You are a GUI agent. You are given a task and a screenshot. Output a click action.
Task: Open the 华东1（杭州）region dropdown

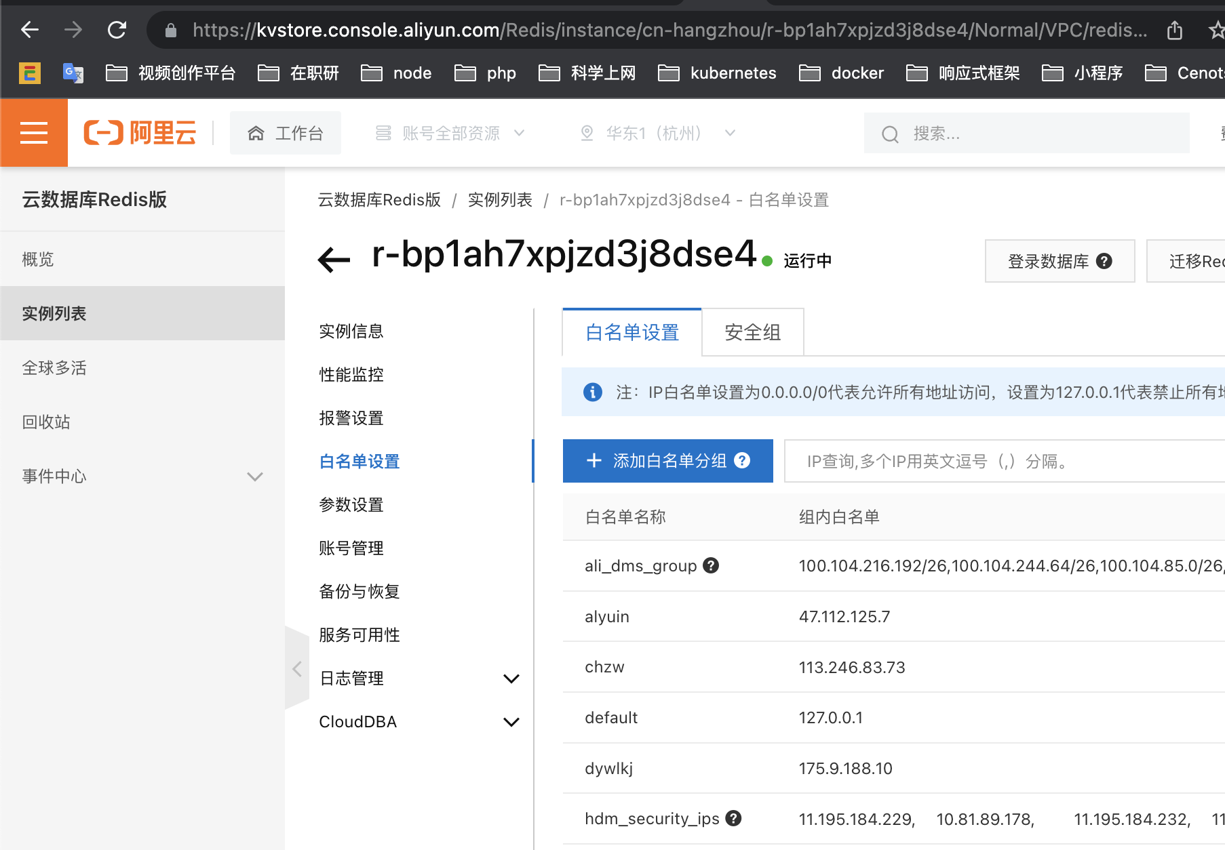pyautogui.click(x=657, y=133)
